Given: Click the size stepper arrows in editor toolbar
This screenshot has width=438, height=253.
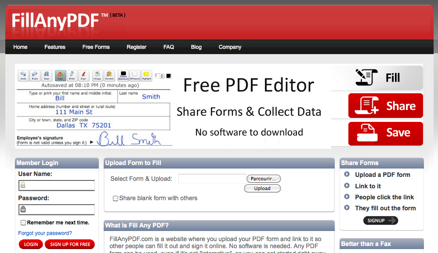Looking at the screenshot, I should (162, 76).
